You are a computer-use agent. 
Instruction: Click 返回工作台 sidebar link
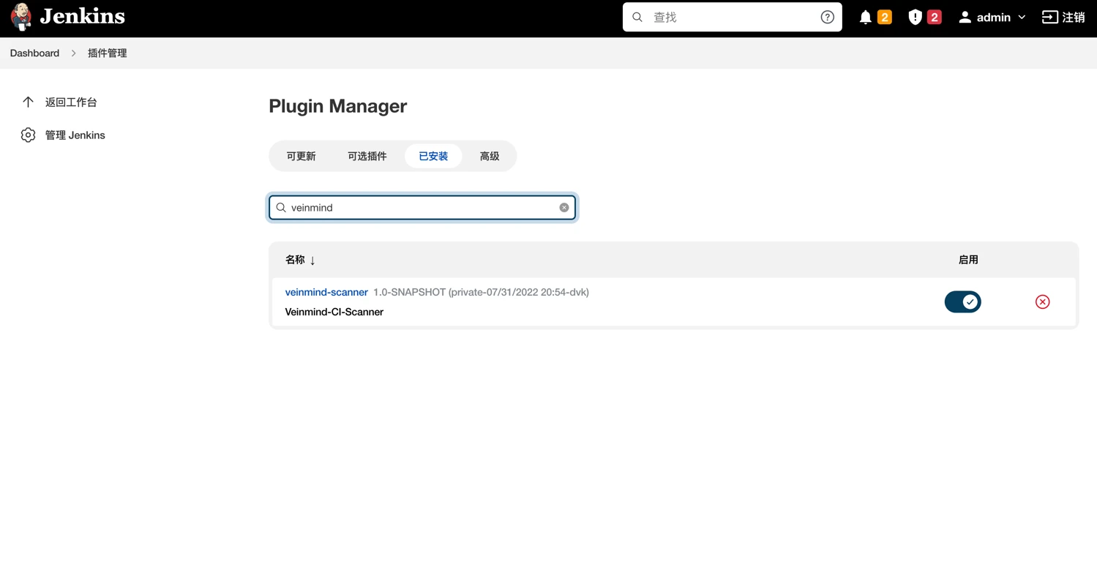(71, 102)
